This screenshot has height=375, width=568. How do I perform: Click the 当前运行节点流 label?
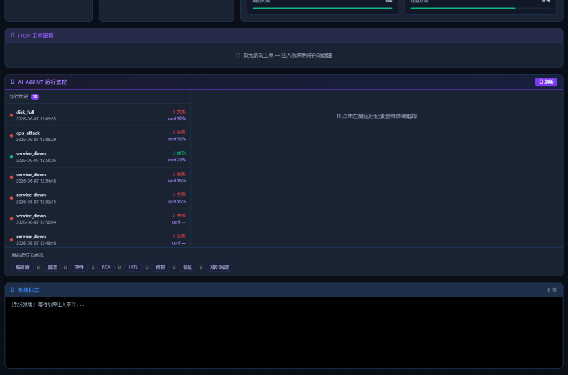27,255
